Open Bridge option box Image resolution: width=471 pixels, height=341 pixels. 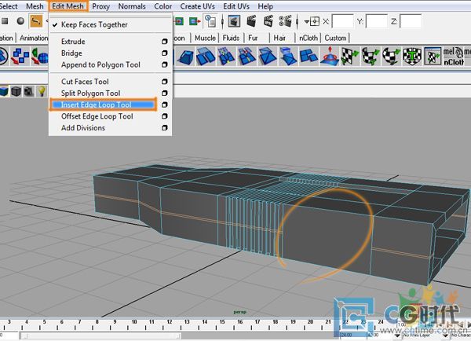[x=164, y=53]
